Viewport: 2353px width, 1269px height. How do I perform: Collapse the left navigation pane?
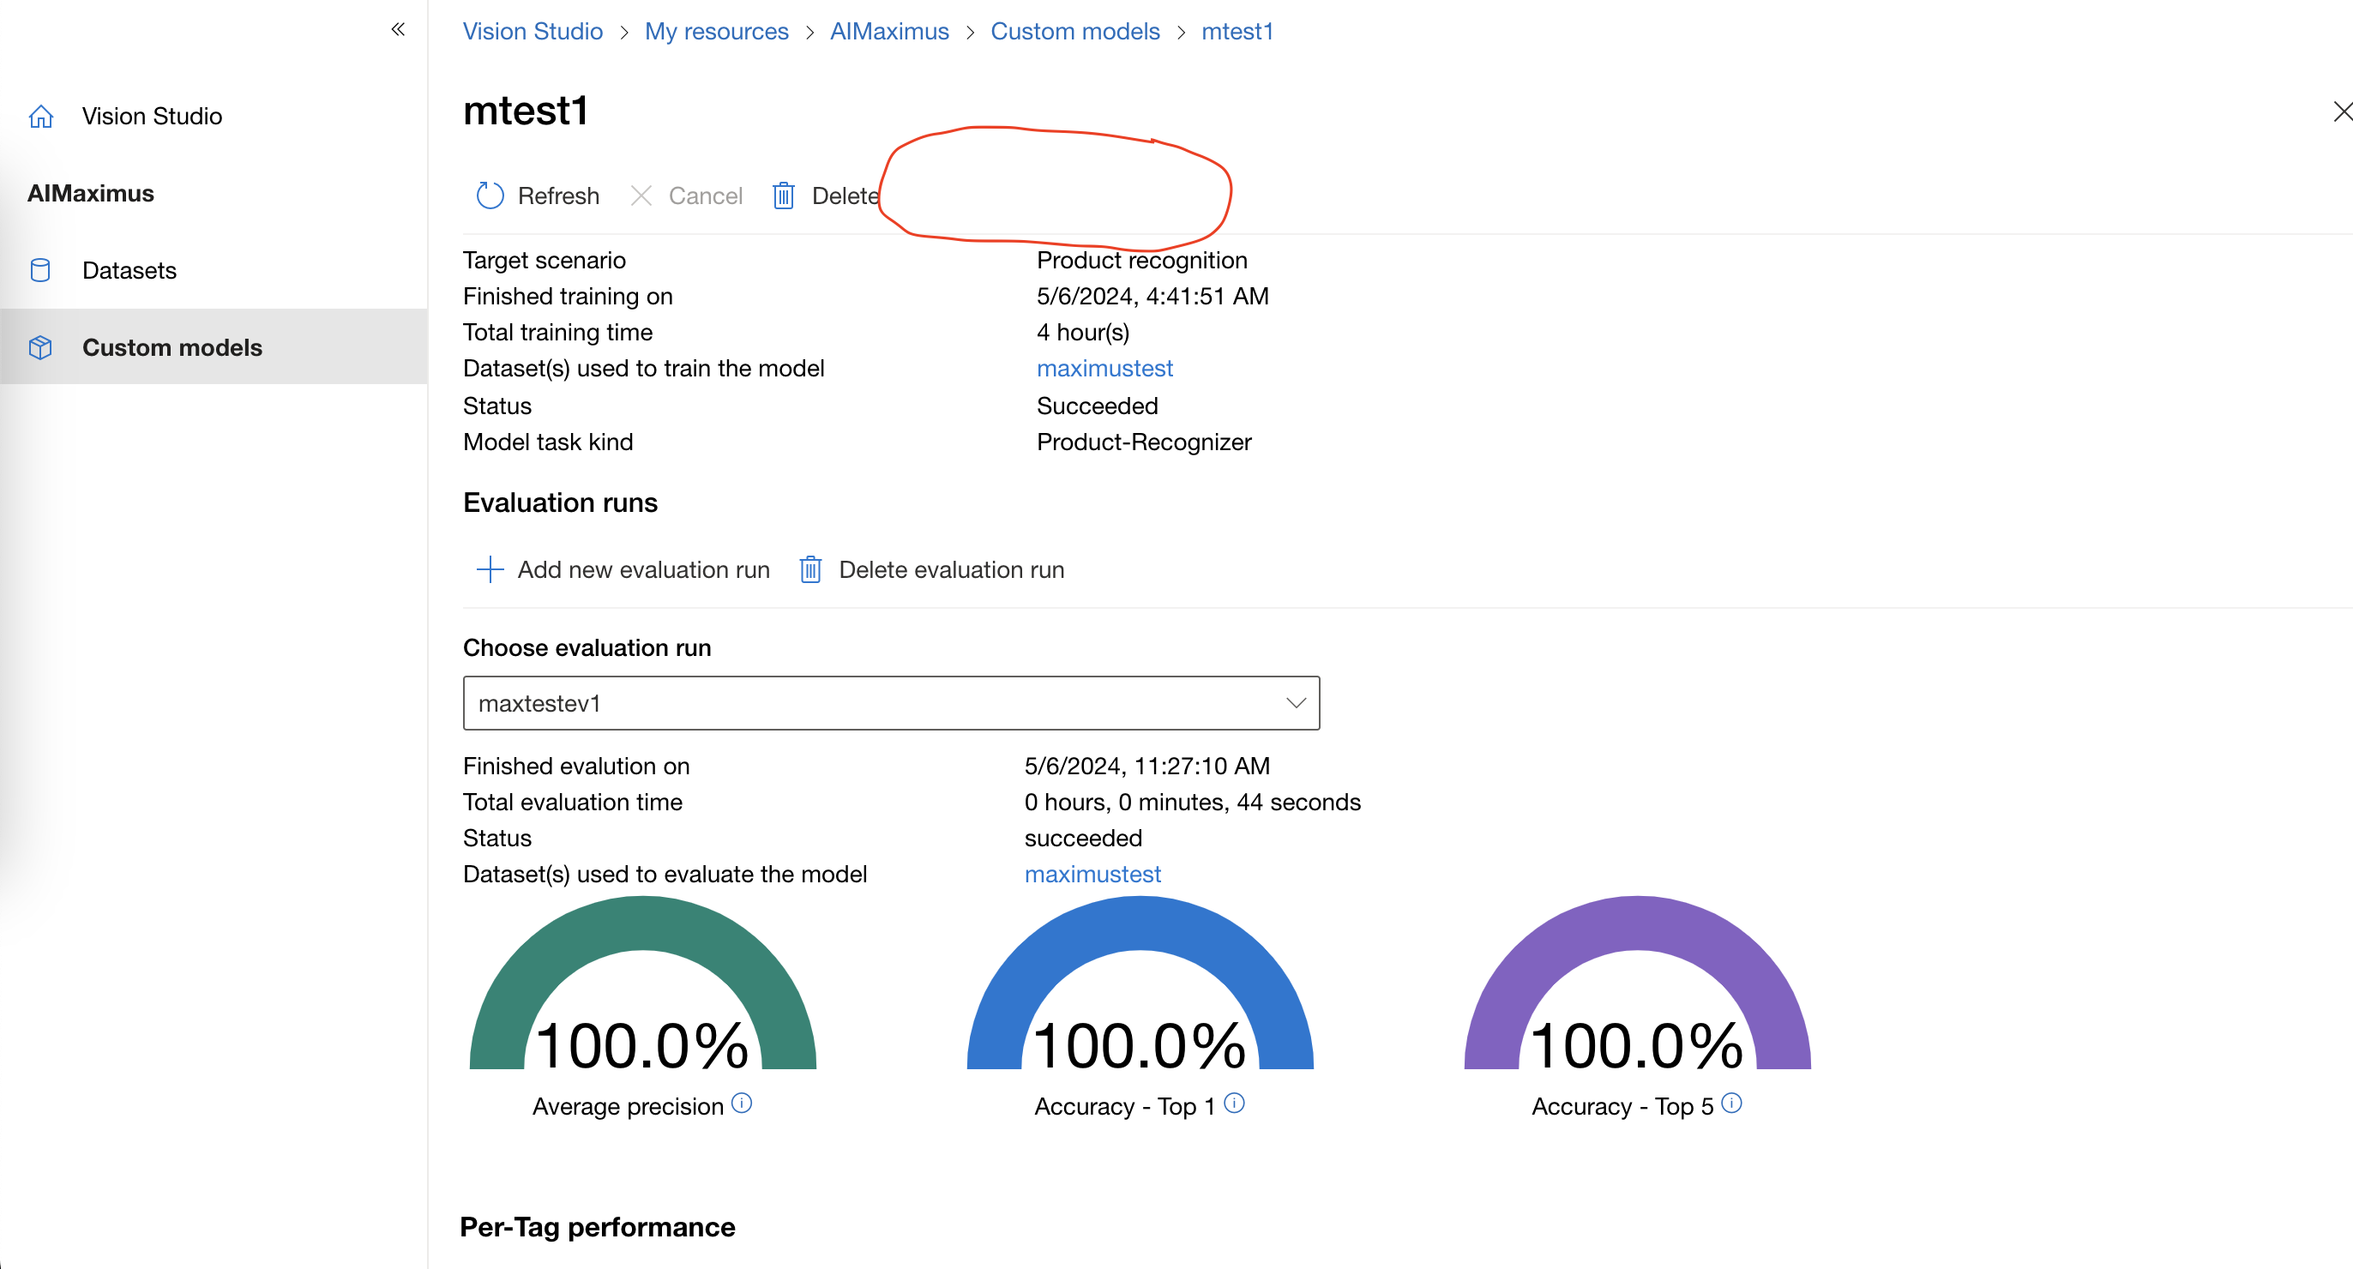coord(398,29)
